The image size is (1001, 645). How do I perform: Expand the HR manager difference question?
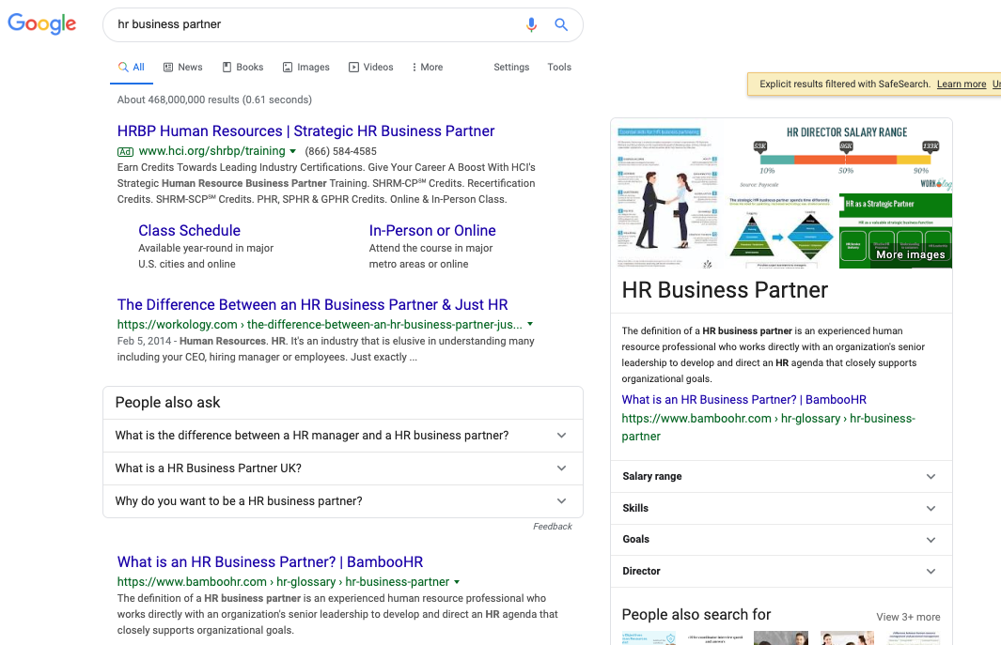click(342, 436)
